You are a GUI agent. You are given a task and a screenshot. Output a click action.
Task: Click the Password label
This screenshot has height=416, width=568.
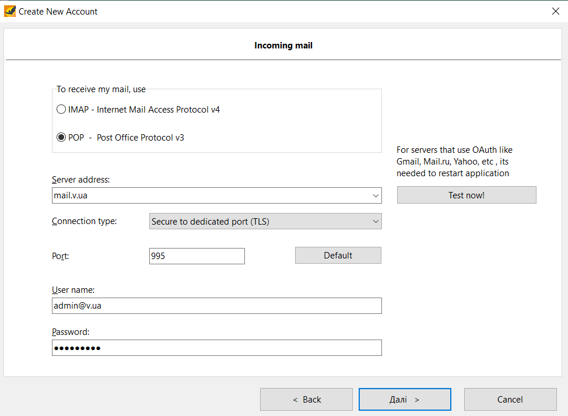pyautogui.click(x=71, y=332)
